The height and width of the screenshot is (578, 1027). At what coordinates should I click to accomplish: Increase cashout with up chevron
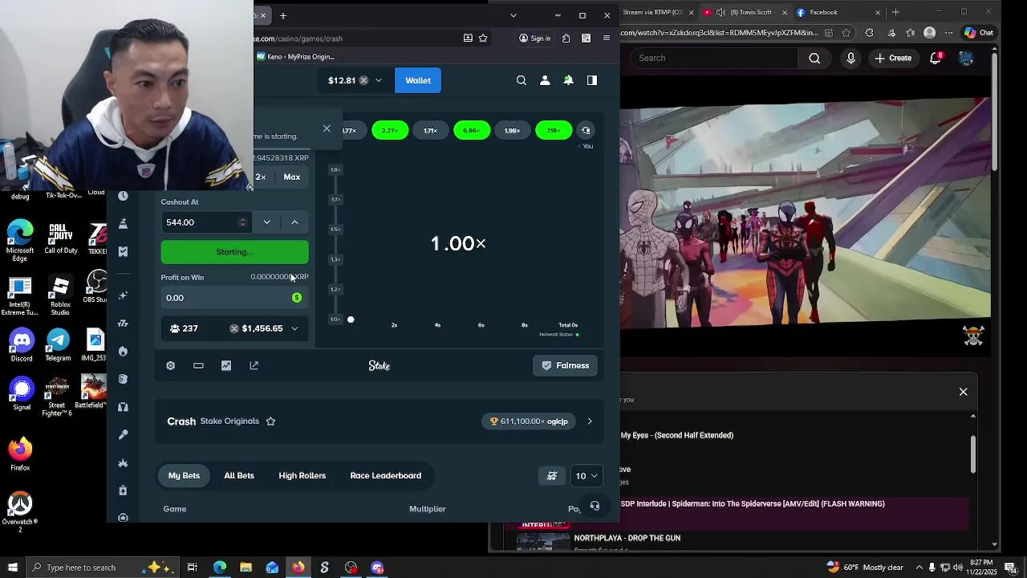[x=294, y=222]
